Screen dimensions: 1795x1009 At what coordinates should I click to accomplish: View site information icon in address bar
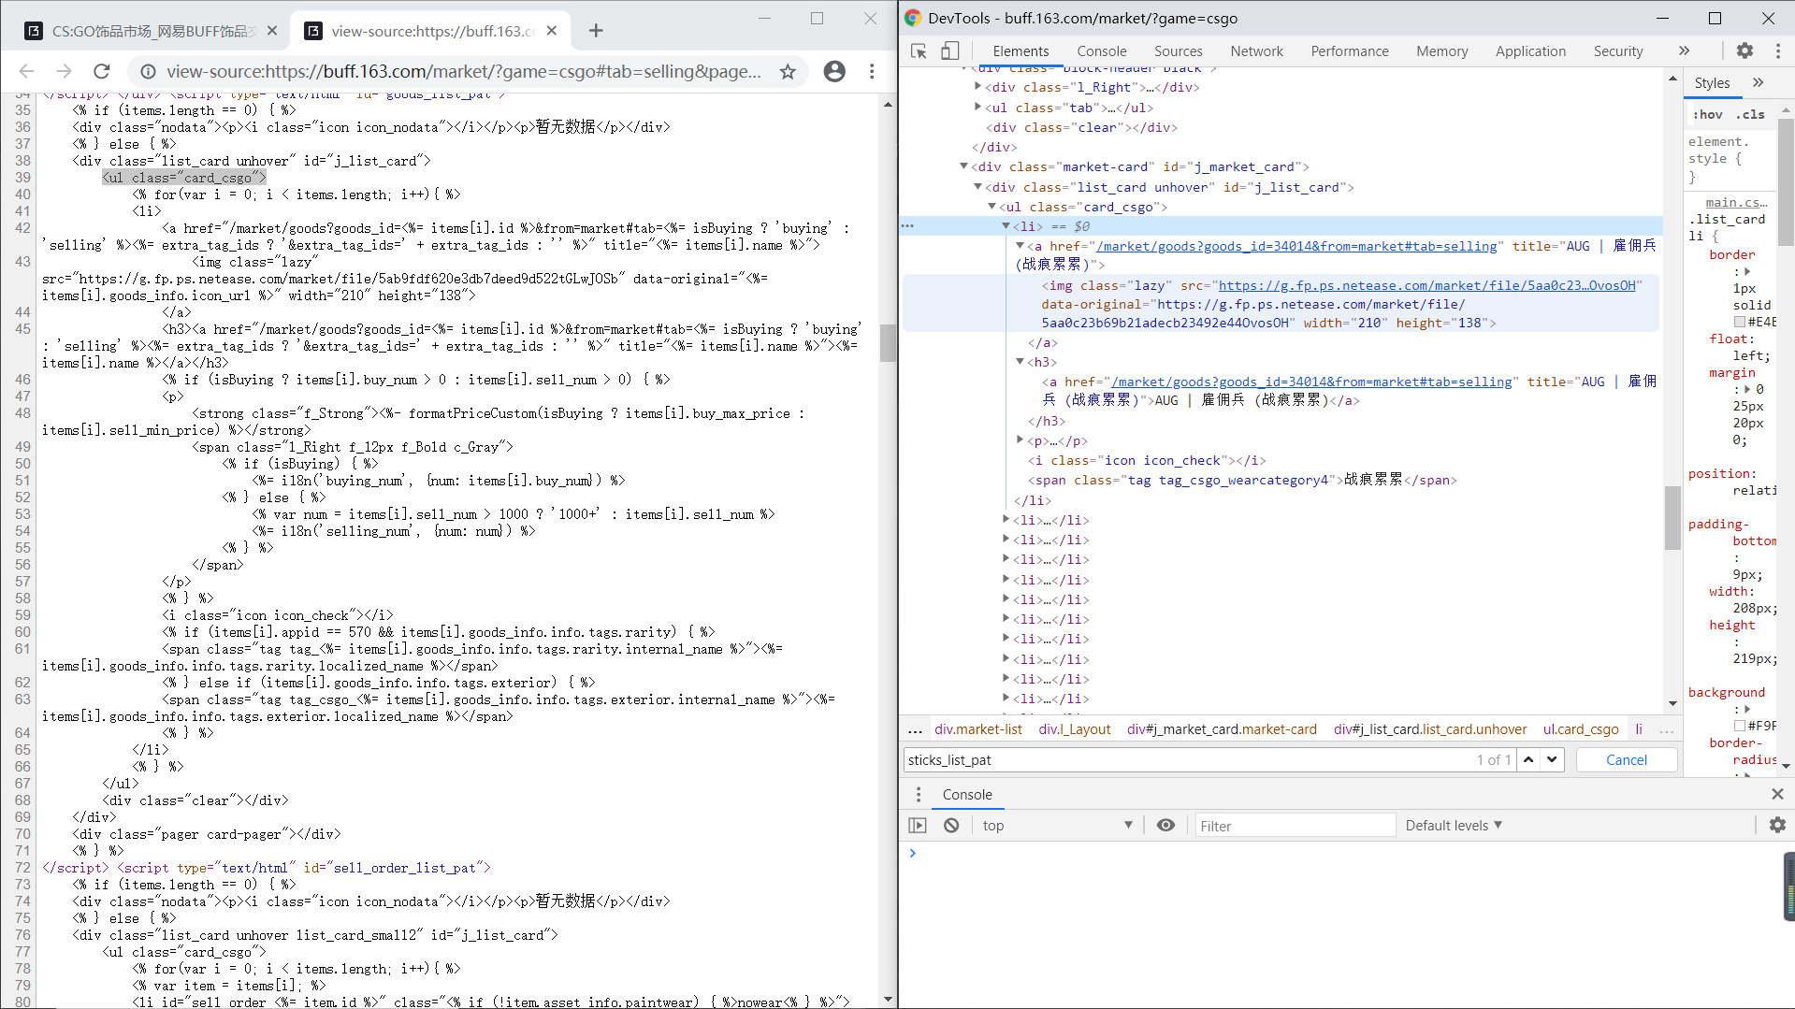click(x=148, y=71)
